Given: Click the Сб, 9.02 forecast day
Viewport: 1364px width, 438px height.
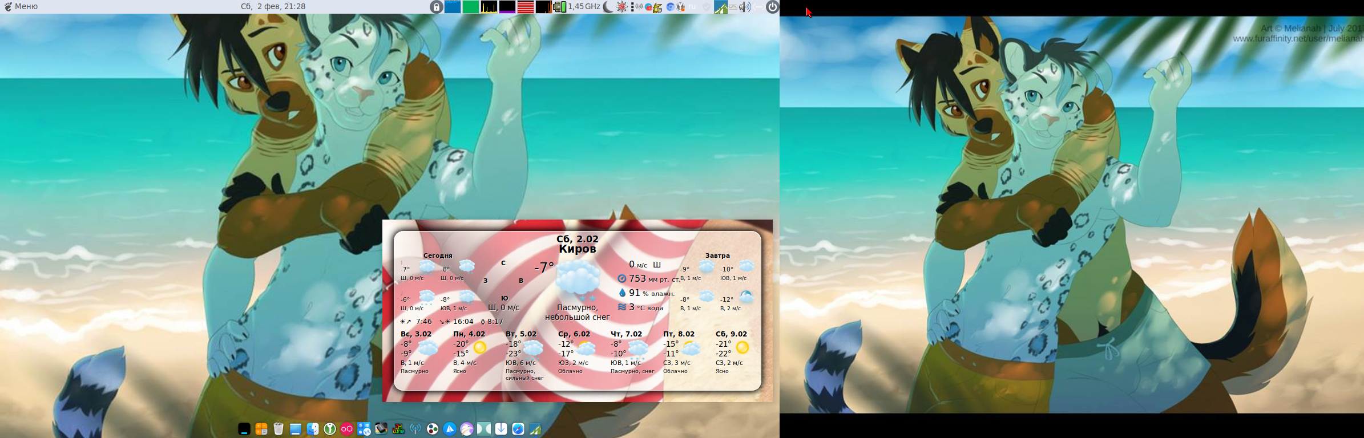Looking at the screenshot, I should point(731,334).
